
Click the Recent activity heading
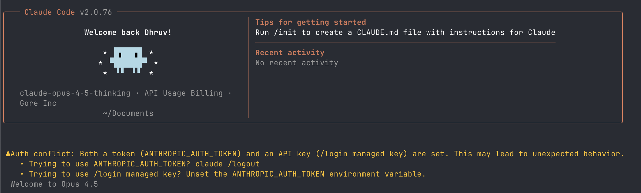tap(290, 53)
